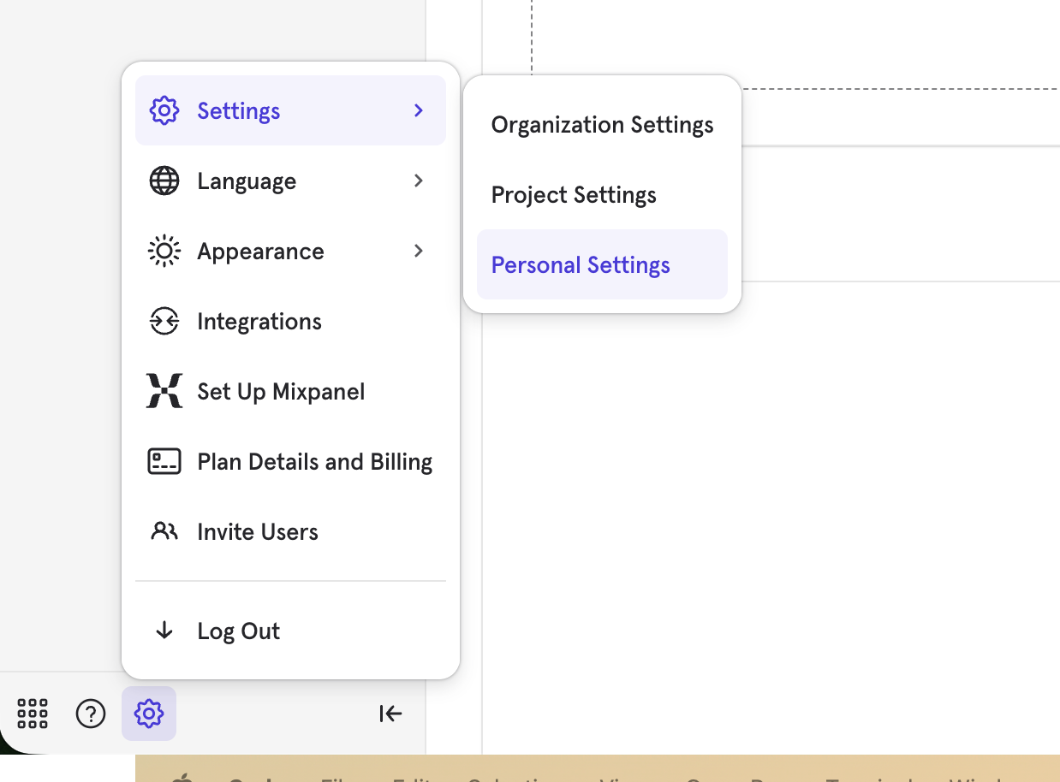This screenshot has width=1060, height=782.
Task: Click the Plan Details card icon
Action: [x=164, y=461]
